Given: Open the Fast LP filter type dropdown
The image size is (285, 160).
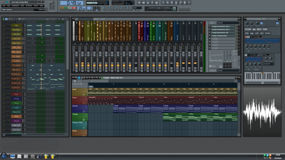Looking at the screenshot, I should 269,64.
